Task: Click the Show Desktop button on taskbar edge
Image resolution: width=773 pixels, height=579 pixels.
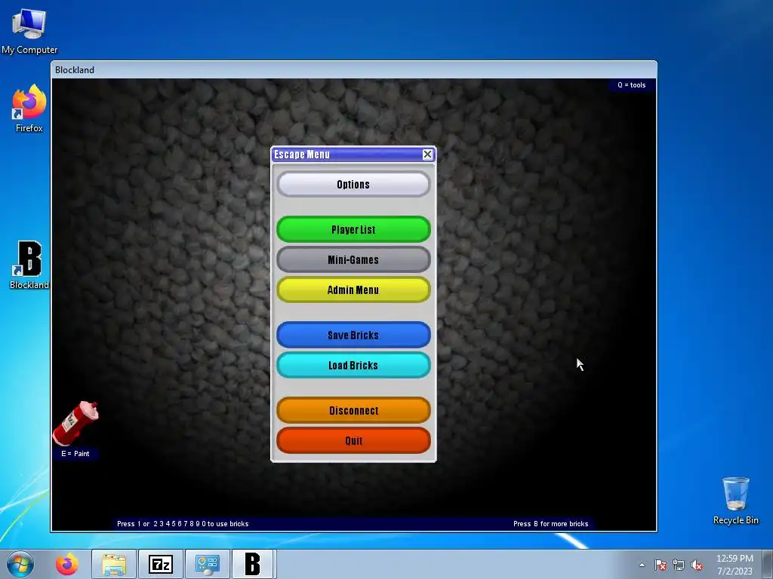Action: point(768,564)
